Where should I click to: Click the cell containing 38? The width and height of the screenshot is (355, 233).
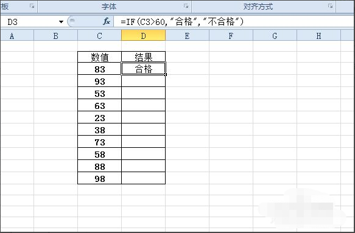[x=99, y=130]
